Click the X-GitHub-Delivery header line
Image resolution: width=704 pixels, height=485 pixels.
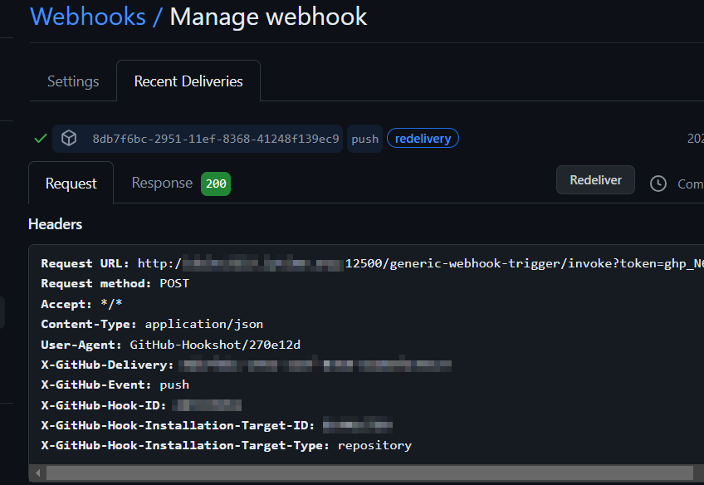[x=246, y=365]
